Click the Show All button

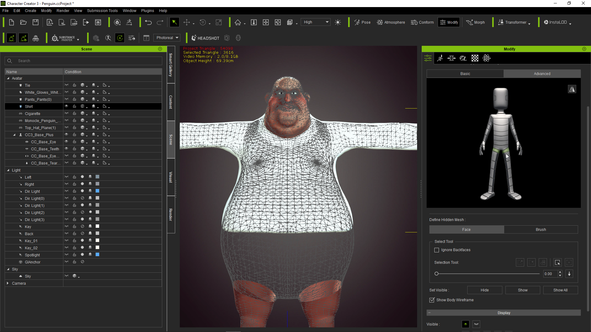coord(561,290)
